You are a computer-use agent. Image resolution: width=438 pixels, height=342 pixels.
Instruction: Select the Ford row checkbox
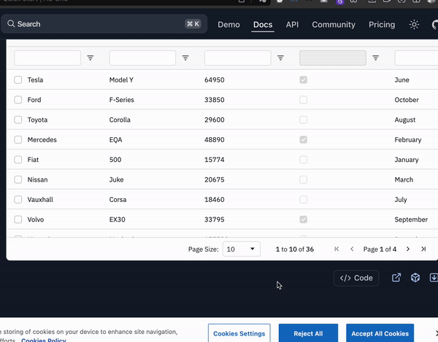tap(18, 100)
